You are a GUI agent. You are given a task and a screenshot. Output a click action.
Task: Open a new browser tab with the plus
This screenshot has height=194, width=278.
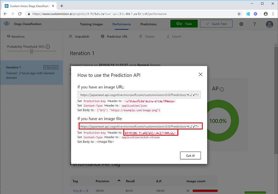tap(62, 6)
